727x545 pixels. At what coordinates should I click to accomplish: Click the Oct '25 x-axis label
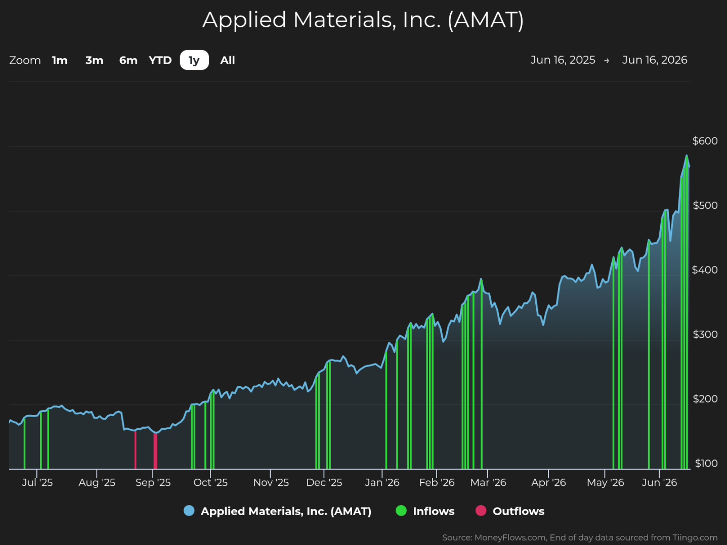tap(210, 482)
